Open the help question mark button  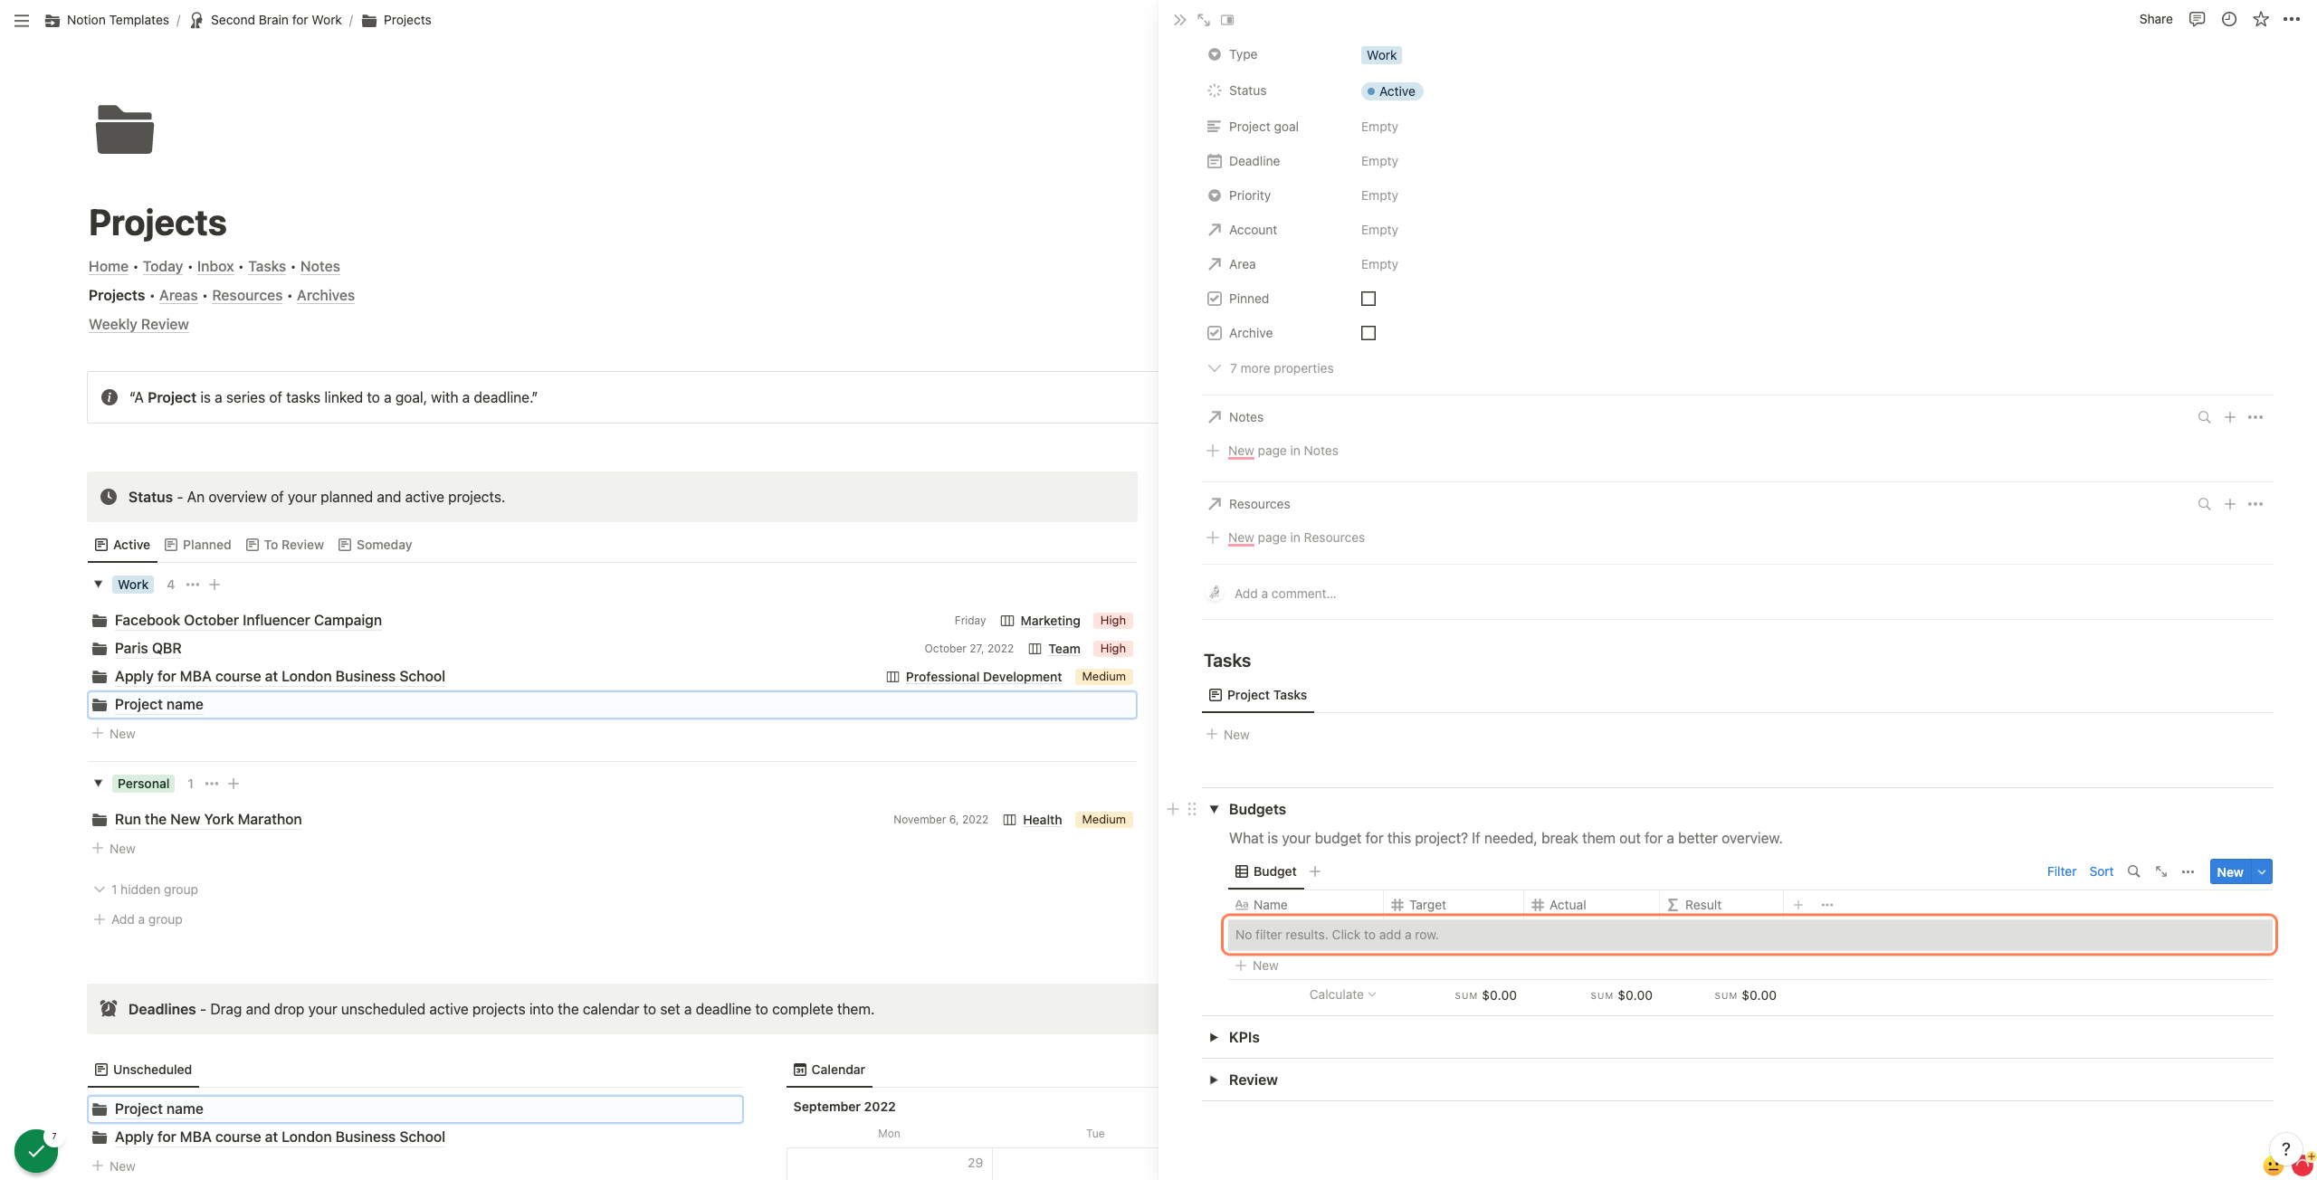(x=2286, y=1149)
